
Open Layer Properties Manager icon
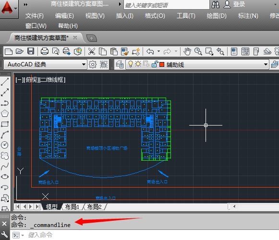pos(120,64)
